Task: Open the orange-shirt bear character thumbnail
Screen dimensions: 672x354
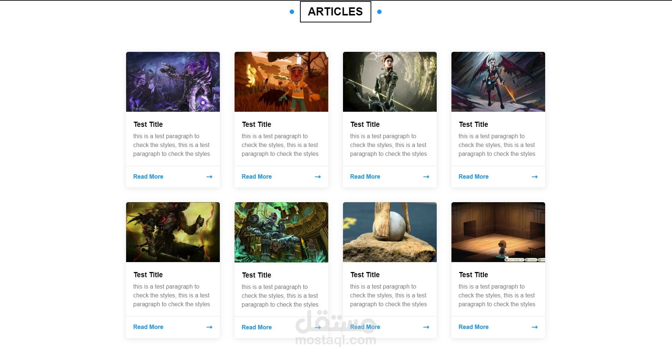Action: point(281,82)
